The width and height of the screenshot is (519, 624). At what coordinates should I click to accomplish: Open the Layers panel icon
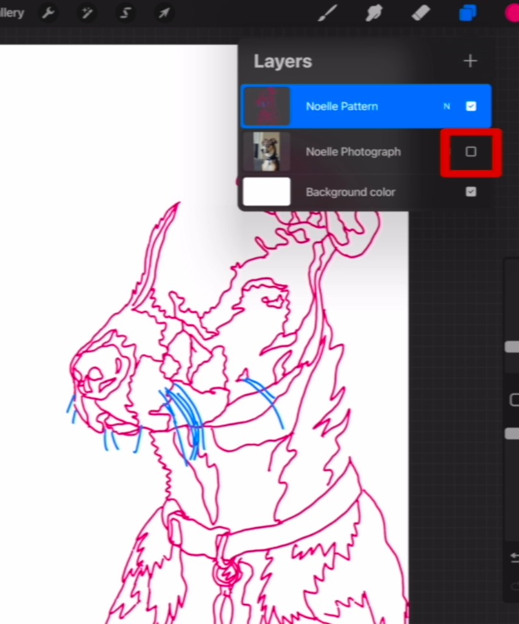pyautogui.click(x=467, y=13)
